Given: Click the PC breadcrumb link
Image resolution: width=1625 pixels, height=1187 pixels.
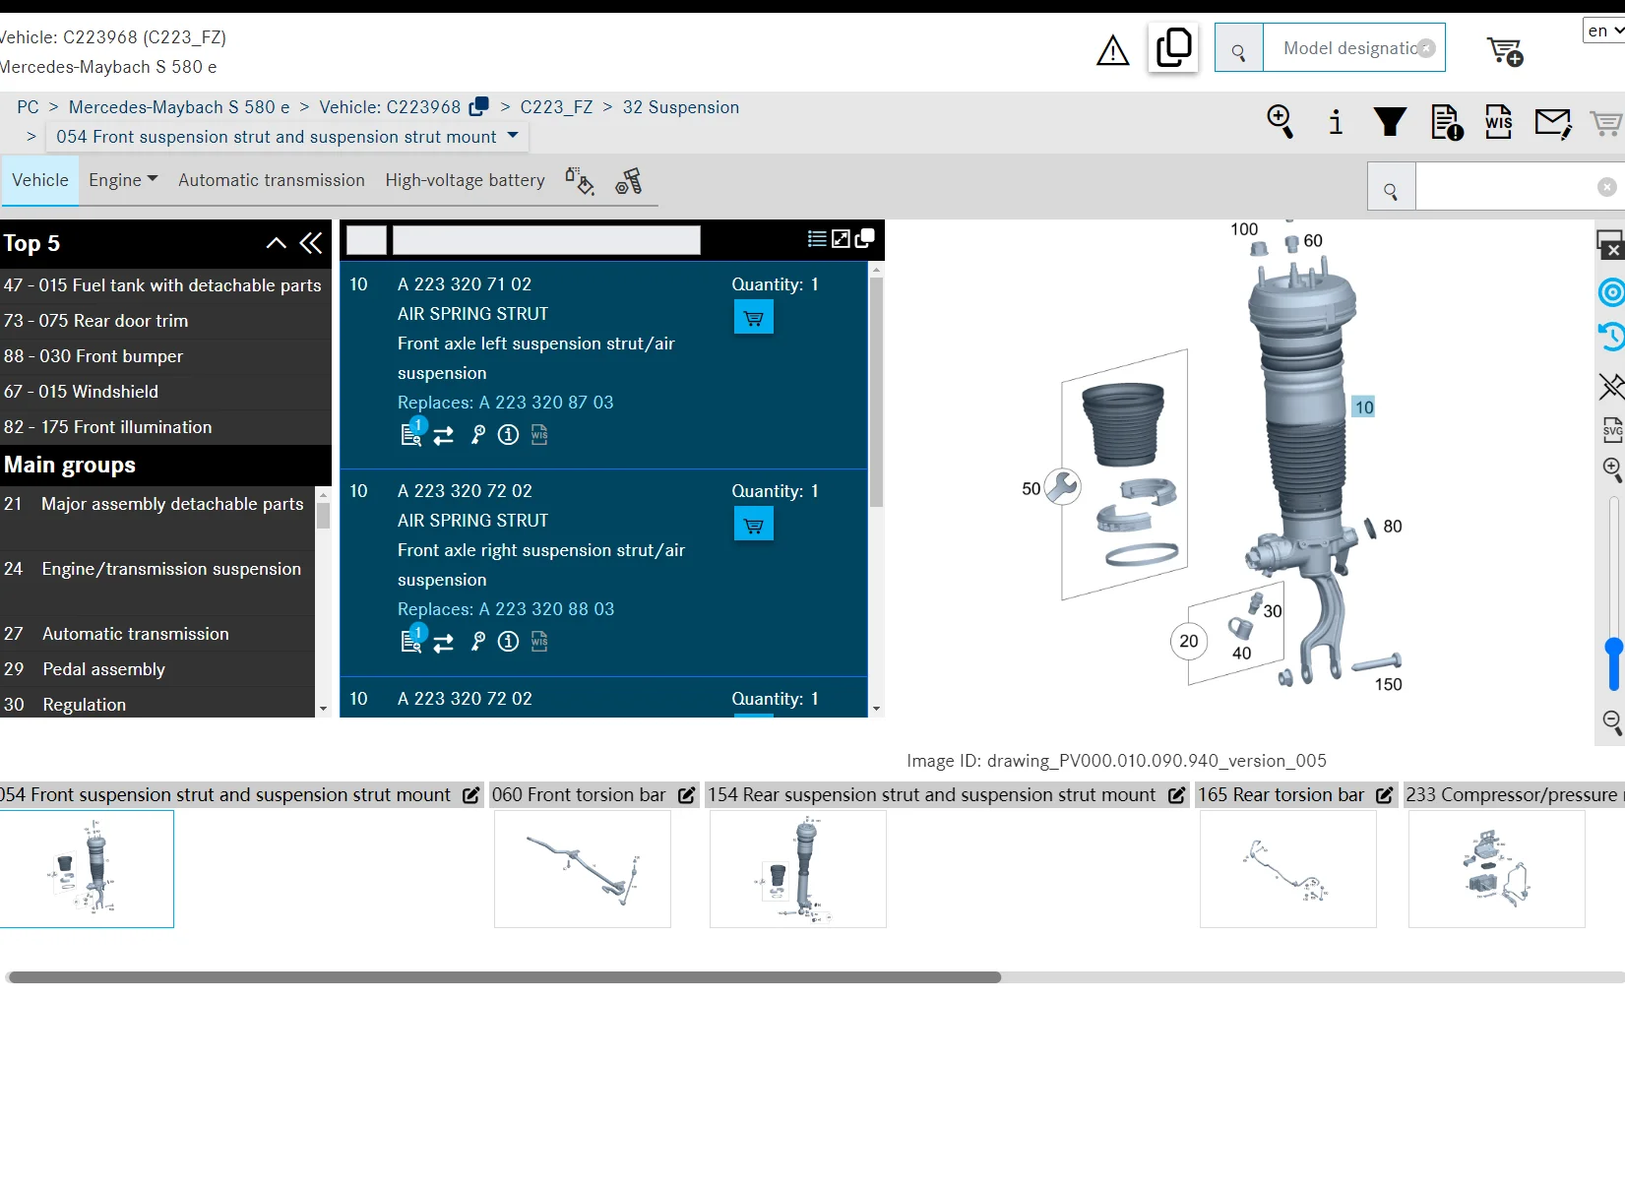Looking at the screenshot, I should [28, 107].
